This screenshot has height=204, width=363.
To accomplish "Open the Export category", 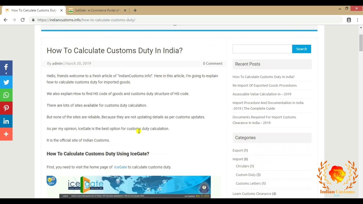I will 238,150.
